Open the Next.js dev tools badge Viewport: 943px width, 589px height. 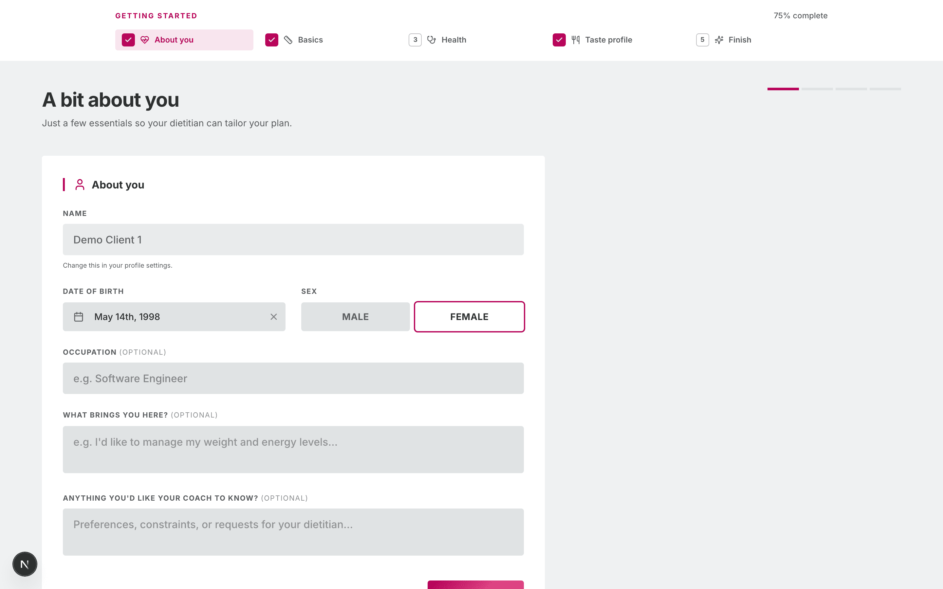click(x=25, y=564)
